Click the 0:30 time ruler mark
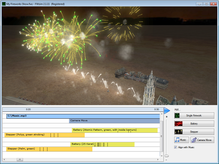Image resolution: width=219 pixels, height=164 pixels. pos(157,109)
